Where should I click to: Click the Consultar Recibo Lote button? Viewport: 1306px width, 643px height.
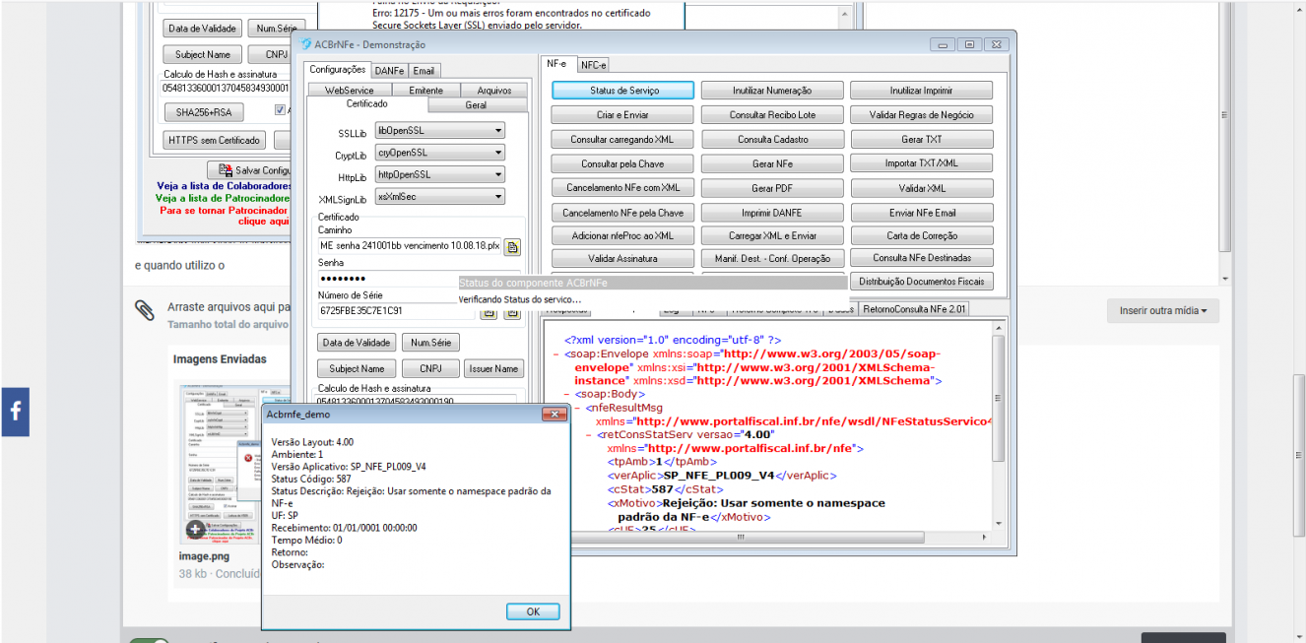pyautogui.click(x=772, y=115)
